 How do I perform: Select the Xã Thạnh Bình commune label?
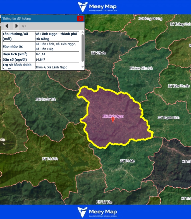tap(168, 118)
